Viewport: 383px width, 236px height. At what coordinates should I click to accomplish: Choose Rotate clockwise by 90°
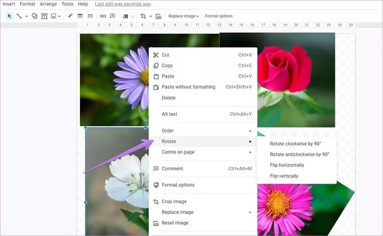[297, 144]
